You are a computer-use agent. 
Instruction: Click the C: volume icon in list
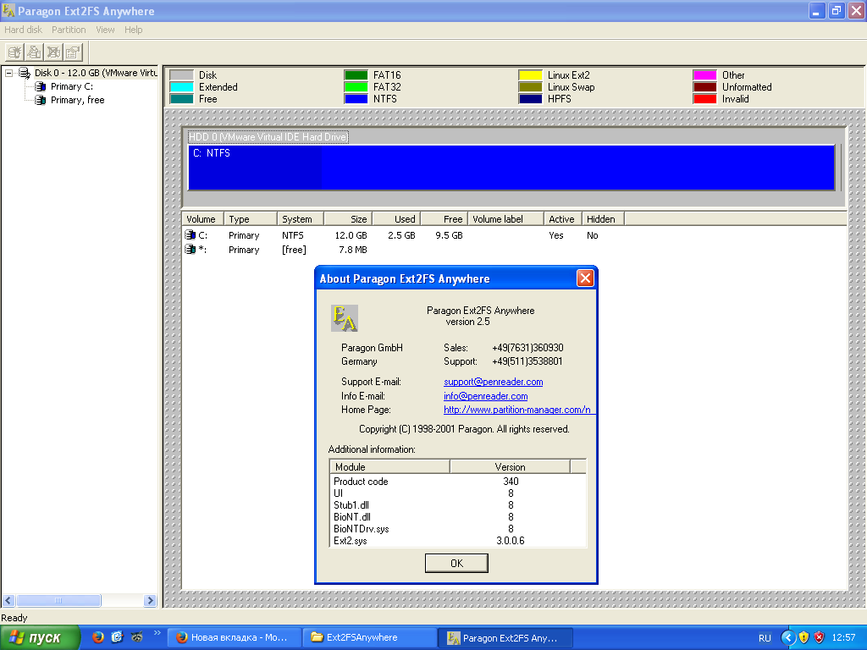click(x=191, y=235)
